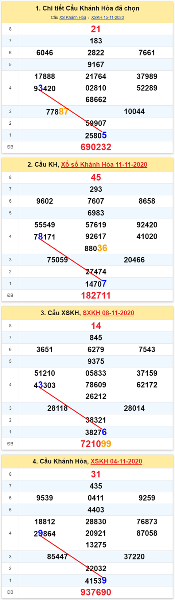This screenshot has height=600, width=175.
Task: Select the number 10044
Action: 134,112
